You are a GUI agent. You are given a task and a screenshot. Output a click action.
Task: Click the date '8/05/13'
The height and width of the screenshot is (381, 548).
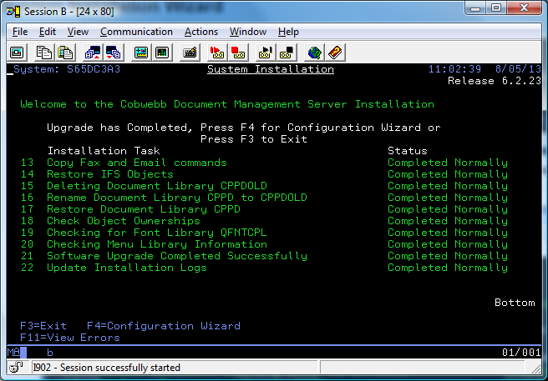coord(518,69)
